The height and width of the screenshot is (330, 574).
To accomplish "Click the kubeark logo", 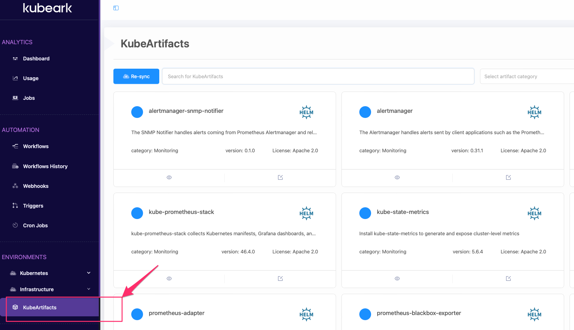I will point(47,8).
